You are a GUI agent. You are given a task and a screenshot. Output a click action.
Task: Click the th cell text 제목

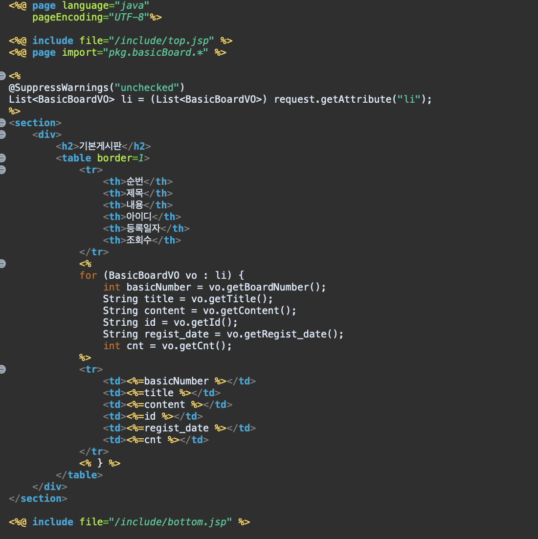coord(135,193)
